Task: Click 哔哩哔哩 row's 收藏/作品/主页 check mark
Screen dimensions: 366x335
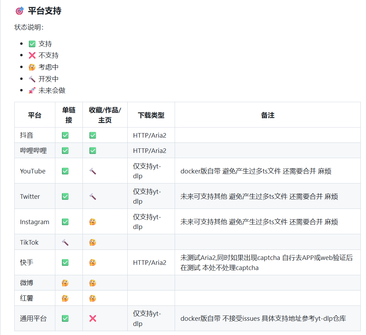Action: [x=93, y=150]
